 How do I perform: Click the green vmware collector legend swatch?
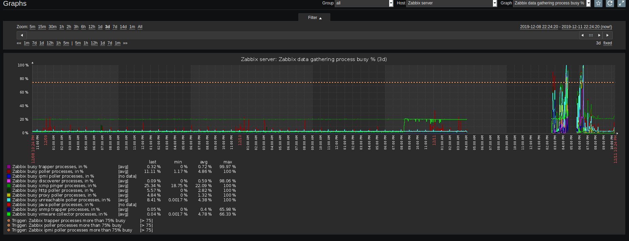pos(9,214)
